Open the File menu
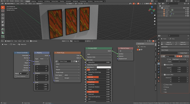190x104 pixels. [x=4, y=1]
